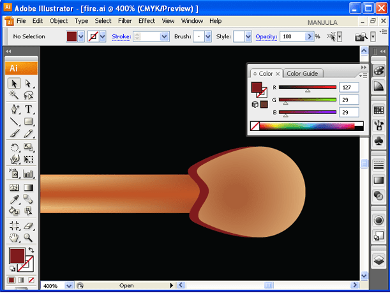The height and width of the screenshot is (293, 390).
Task: Select the Warp tool
Action: [x=14, y=159]
